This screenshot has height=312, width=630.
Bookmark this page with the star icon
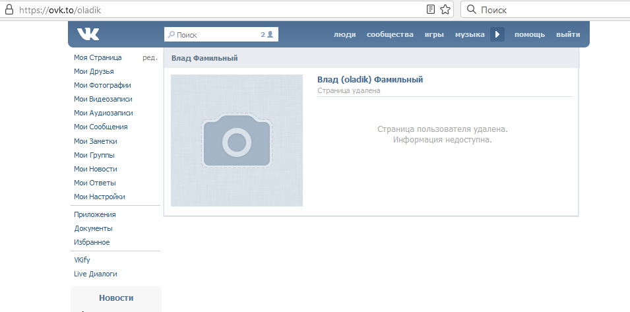click(x=445, y=9)
